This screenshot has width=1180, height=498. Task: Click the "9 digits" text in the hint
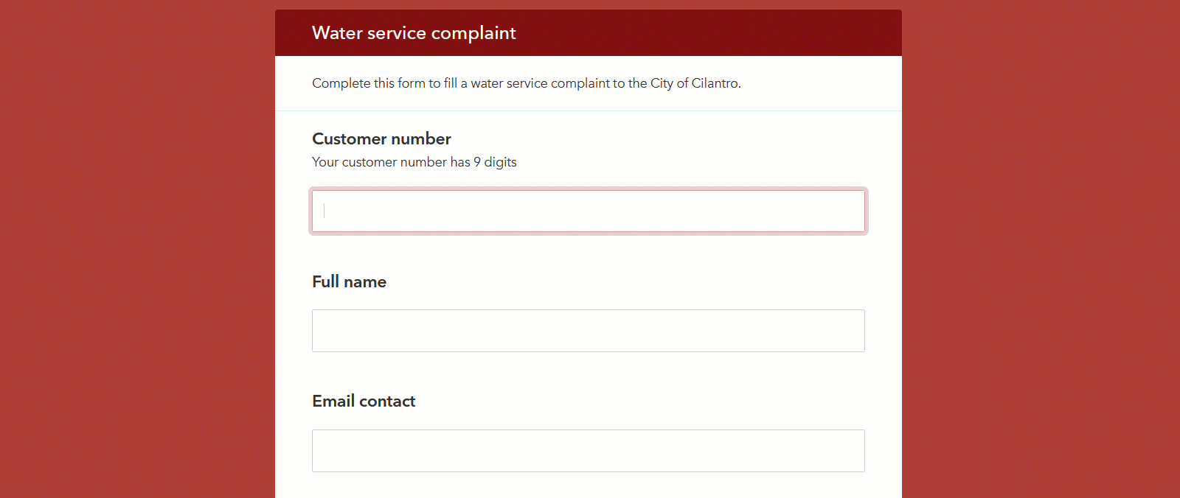click(495, 162)
